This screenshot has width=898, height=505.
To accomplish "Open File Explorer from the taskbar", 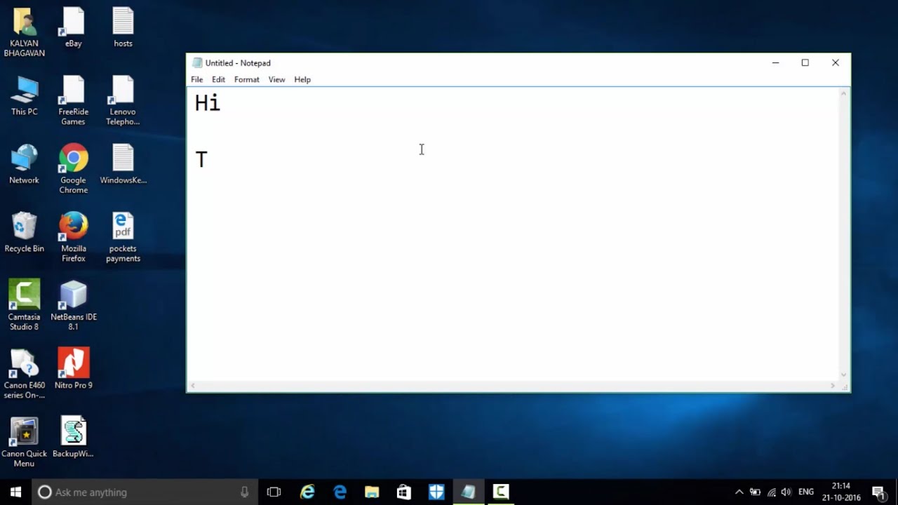I will 372,492.
